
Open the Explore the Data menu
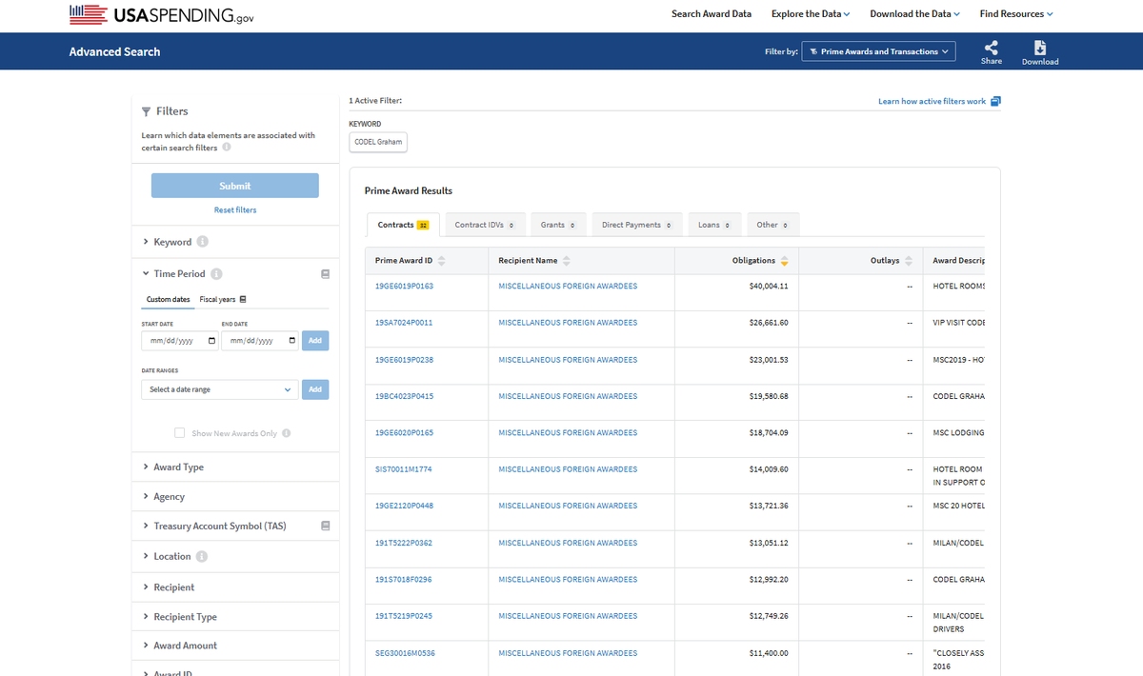811,14
